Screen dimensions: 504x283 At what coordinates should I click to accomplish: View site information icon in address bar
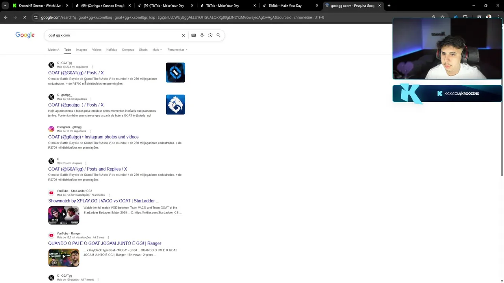tap(36, 17)
